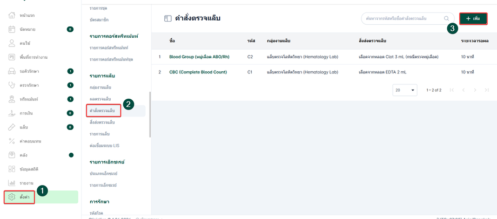Click 10 นาที in Blood Group row

click(467, 57)
